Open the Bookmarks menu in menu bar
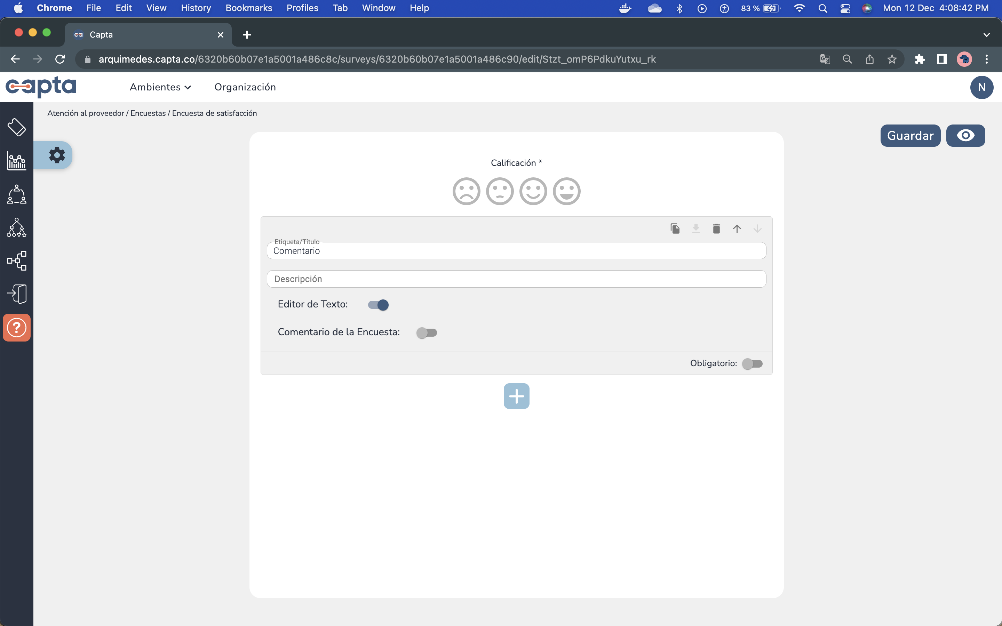 point(249,8)
